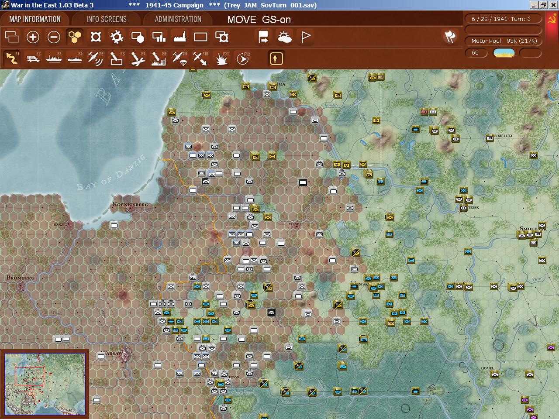This screenshot has height=419, width=559.
Task: Click the four-cornered unit counter icon
Action: tap(96, 37)
